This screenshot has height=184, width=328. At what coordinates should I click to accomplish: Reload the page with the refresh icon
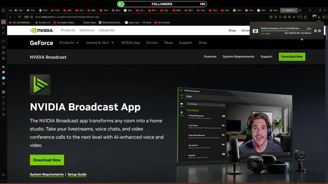point(19,17)
